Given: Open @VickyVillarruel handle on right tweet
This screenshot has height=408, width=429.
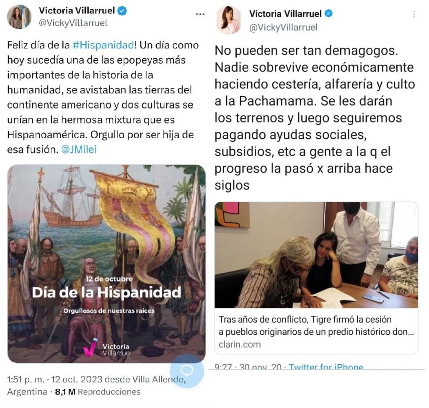Looking at the screenshot, I should pyautogui.click(x=283, y=28).
